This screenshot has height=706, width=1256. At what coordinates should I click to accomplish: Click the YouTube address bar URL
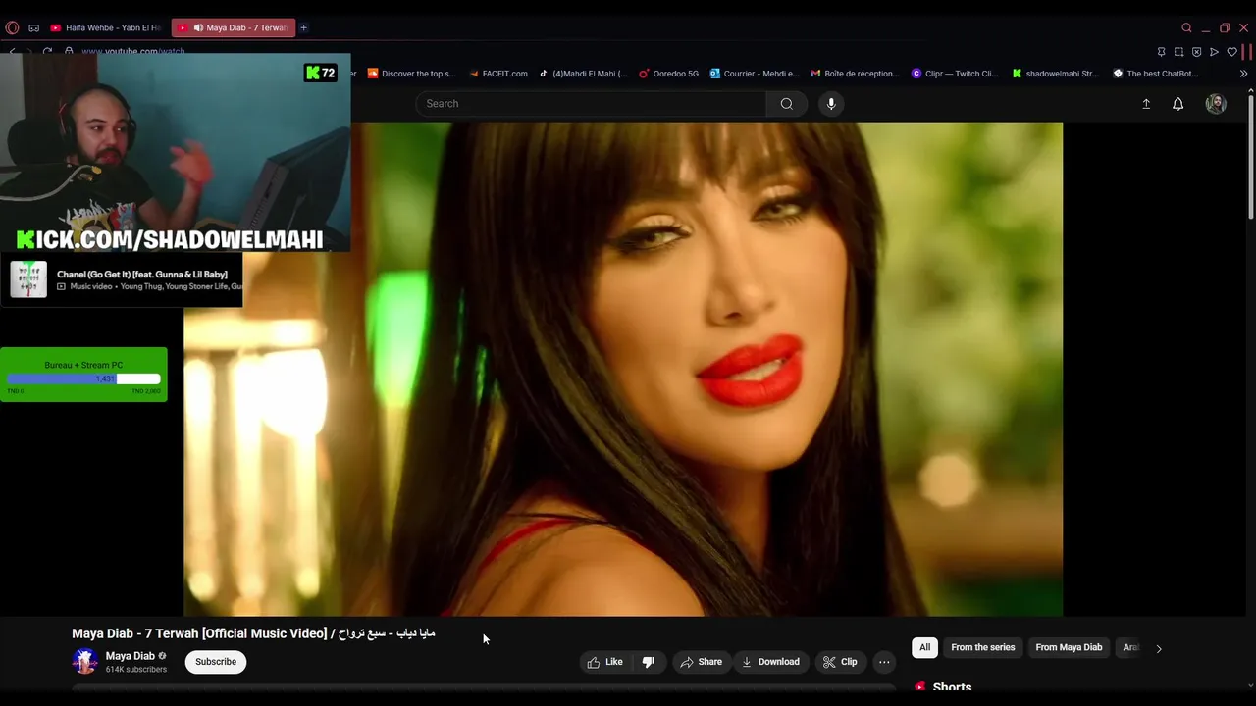(132, 51)
